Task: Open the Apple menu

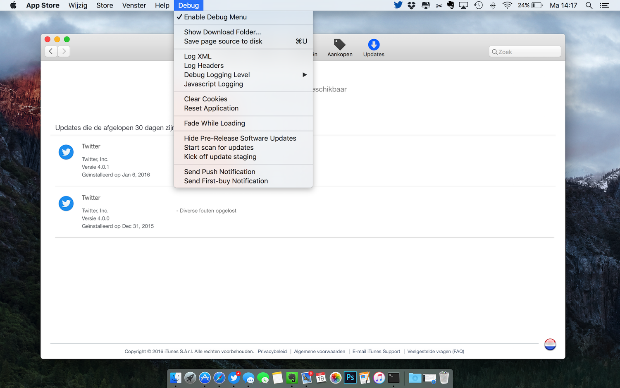Action: (13, 5)
